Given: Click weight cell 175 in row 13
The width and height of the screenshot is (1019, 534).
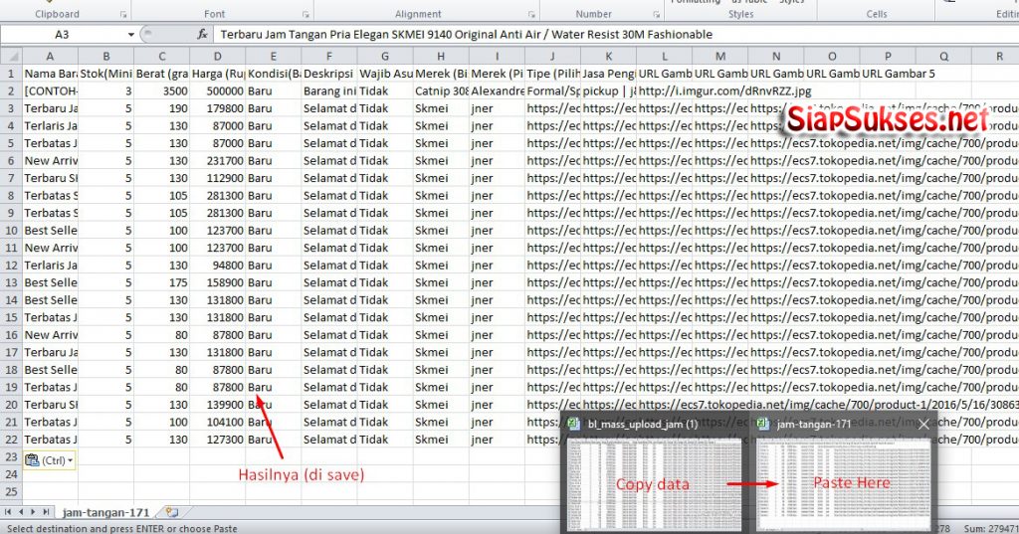Looking at the screenshot, I should tap(162, 282).
